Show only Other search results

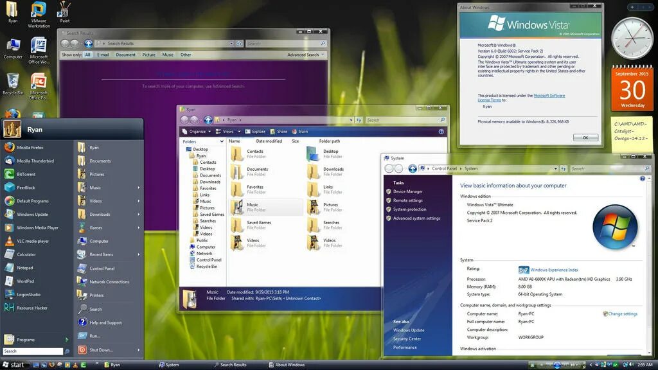186,55
